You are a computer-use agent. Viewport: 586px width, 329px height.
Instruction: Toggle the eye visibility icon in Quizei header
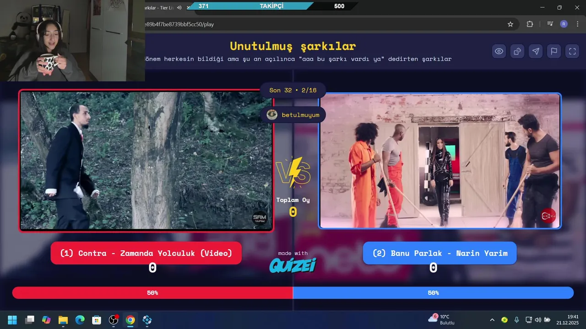(499, 51)
